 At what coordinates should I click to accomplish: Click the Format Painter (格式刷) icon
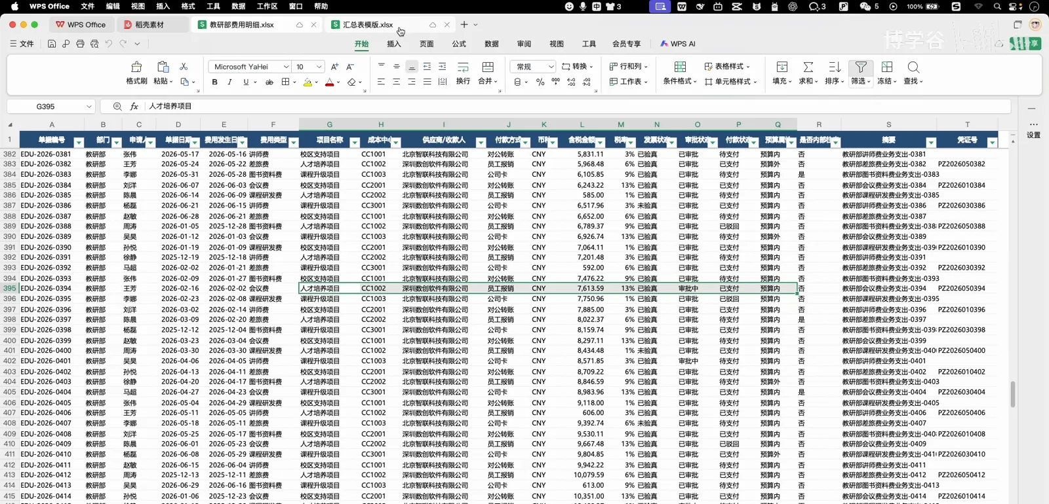click(136, 67)
